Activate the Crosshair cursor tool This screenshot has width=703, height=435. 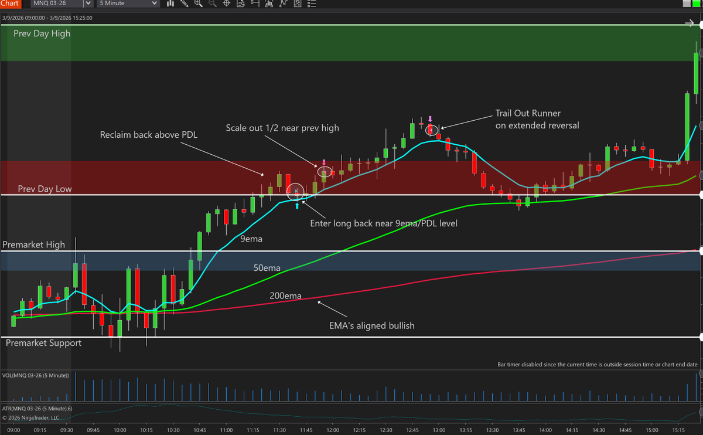(x=226, y=4)
